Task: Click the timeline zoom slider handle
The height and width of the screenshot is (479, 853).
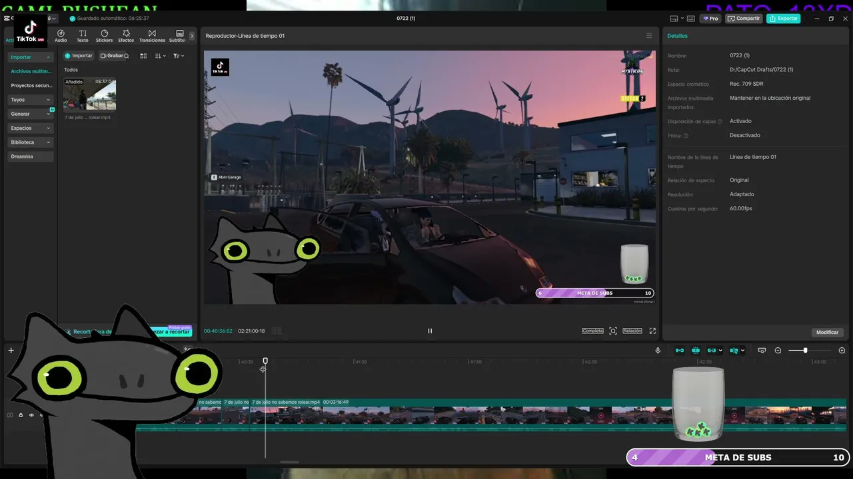Action: click(805, 351)
